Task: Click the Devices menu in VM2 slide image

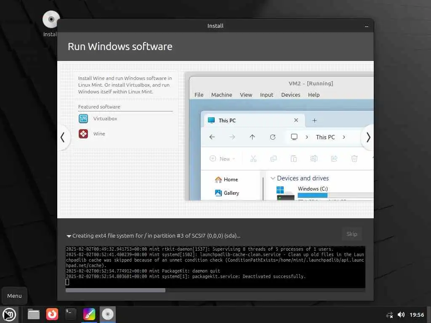Action: 290,95
